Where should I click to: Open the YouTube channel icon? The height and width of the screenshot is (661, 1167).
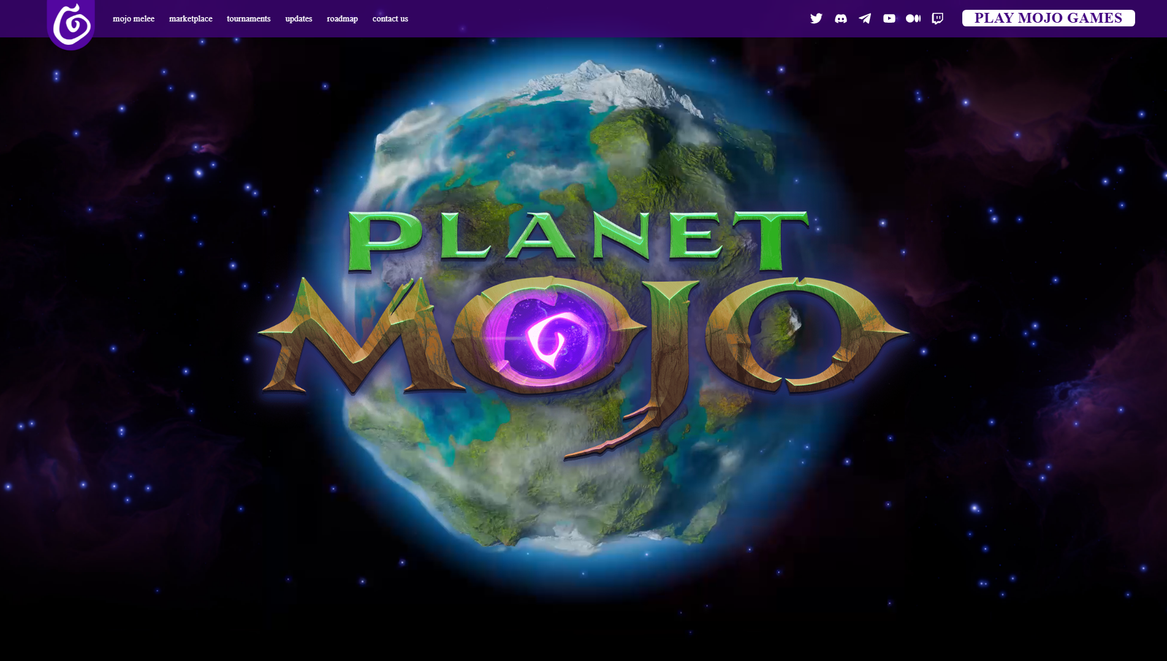(x=889, y=18)
